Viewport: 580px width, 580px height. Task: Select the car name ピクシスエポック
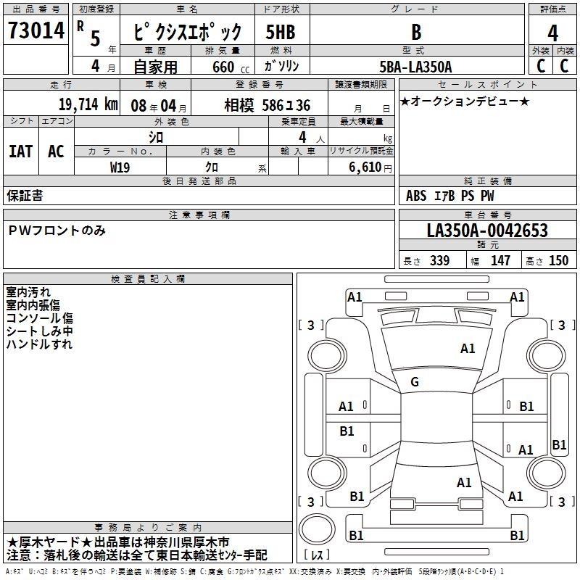point(187,32)
